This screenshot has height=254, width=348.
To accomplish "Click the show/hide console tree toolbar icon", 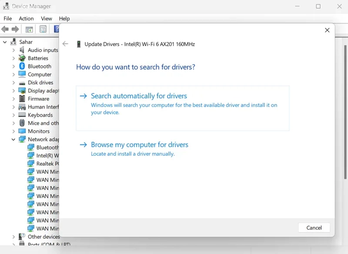I will [29, 30].
